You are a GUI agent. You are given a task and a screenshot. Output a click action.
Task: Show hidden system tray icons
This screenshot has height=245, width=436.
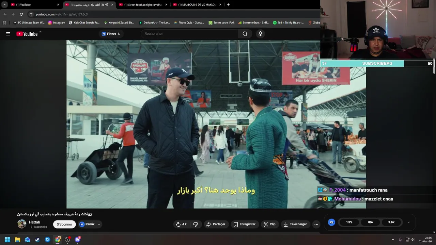click(x=393, y=240)
